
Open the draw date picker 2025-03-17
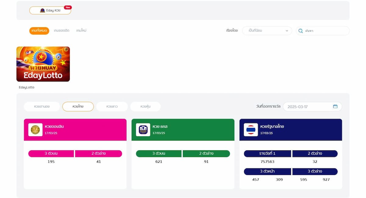[308, 107]
